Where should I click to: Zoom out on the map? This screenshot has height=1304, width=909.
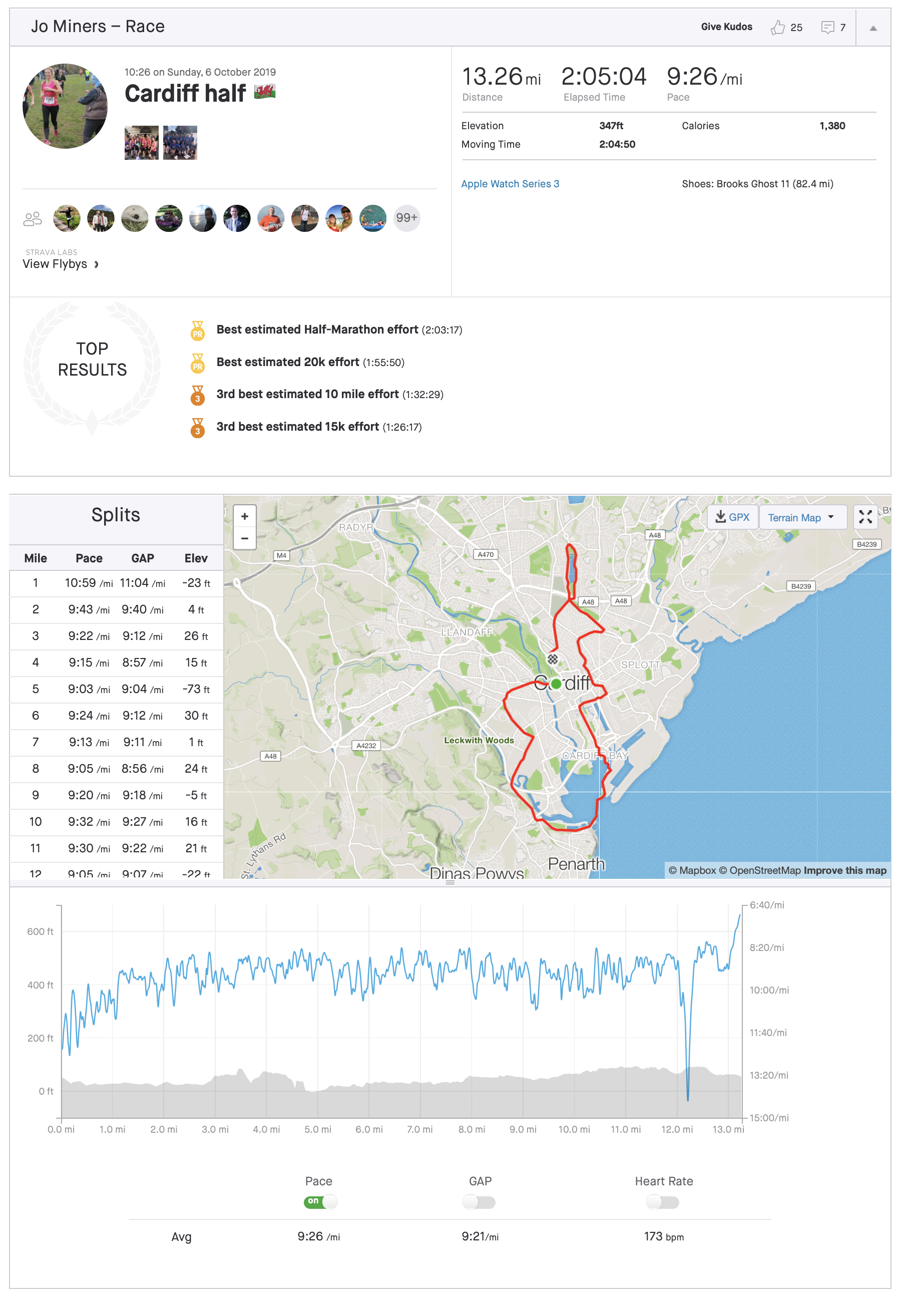click(x=245, y=538)
